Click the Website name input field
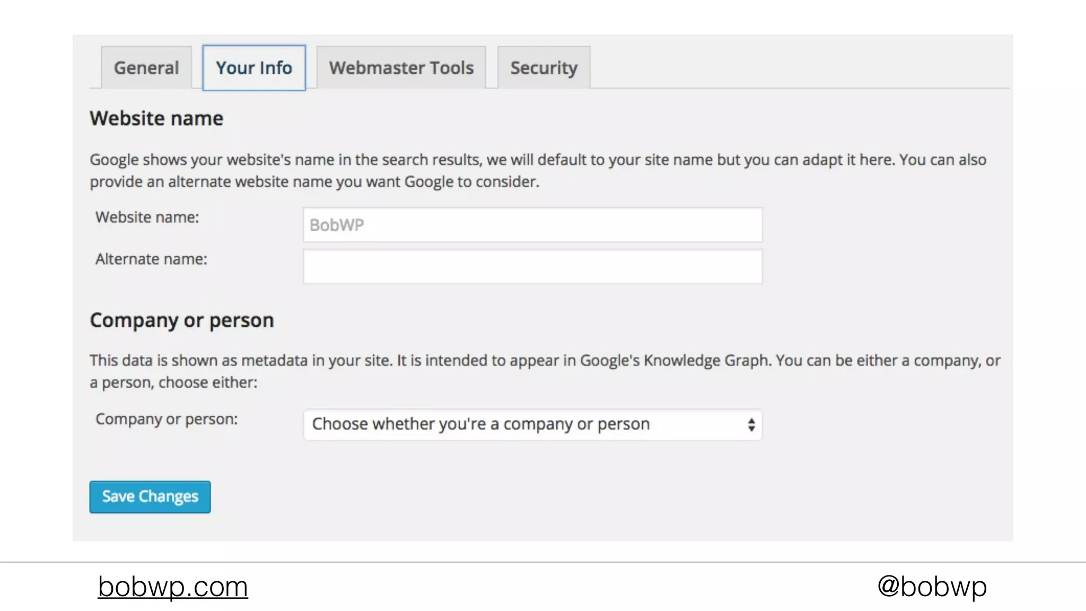 (532, 225)
